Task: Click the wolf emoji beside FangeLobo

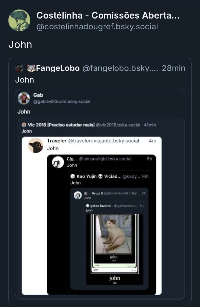Action: click(31, 68)
